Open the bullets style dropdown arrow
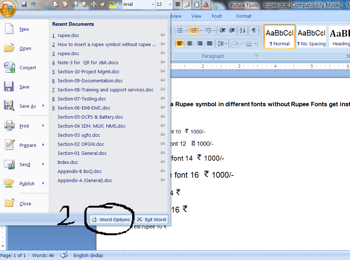The width and height of the screenshot is (350, 260). (187, 30)
